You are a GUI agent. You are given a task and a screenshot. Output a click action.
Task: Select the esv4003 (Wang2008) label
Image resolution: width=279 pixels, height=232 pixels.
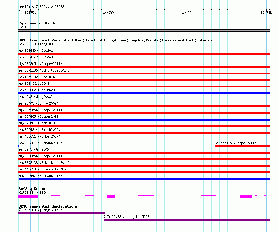(x=36, y=97)
